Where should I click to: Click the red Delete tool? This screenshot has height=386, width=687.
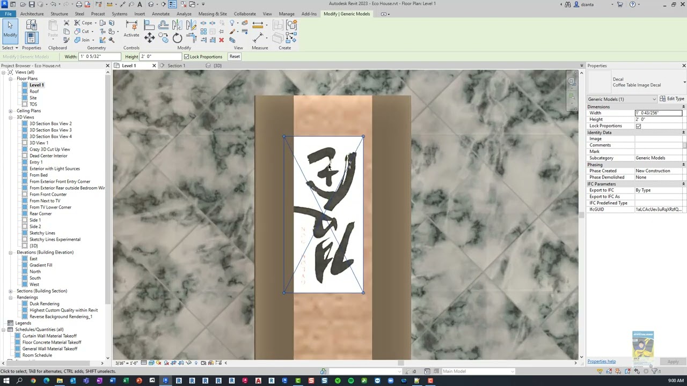point(221,40)
